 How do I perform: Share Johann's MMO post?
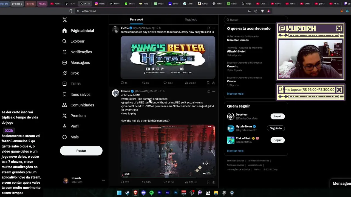click(214, 182)
